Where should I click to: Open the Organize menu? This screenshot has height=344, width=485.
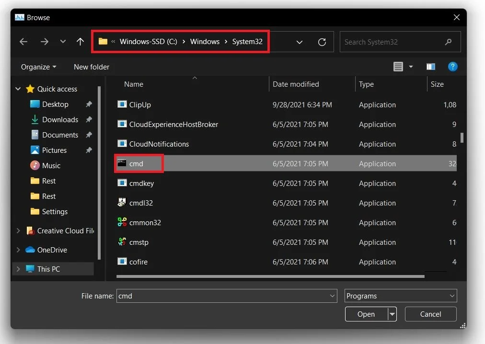(38, 67)
